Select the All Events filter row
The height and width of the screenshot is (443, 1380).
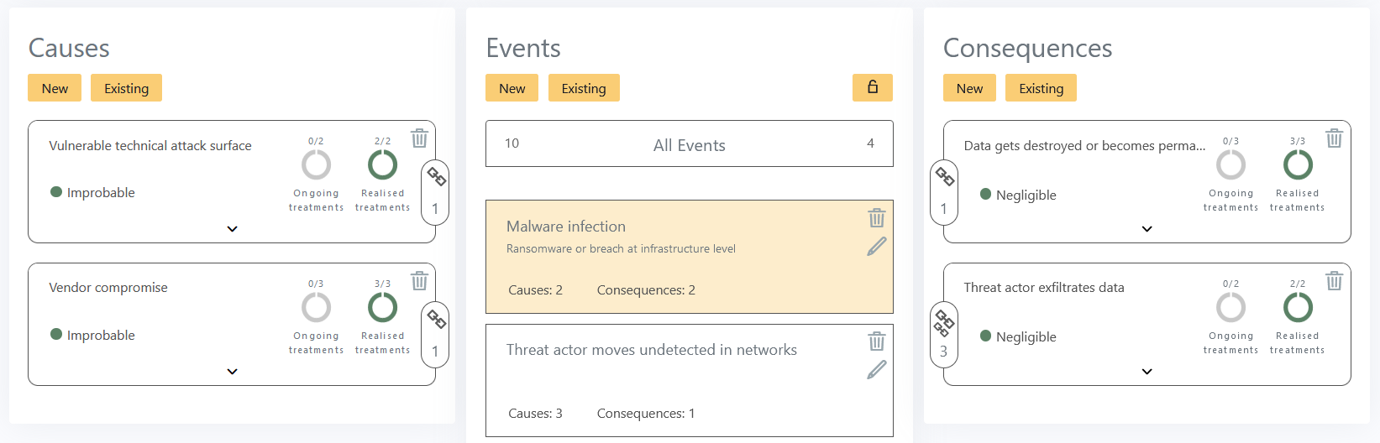[x=690, y=143]
